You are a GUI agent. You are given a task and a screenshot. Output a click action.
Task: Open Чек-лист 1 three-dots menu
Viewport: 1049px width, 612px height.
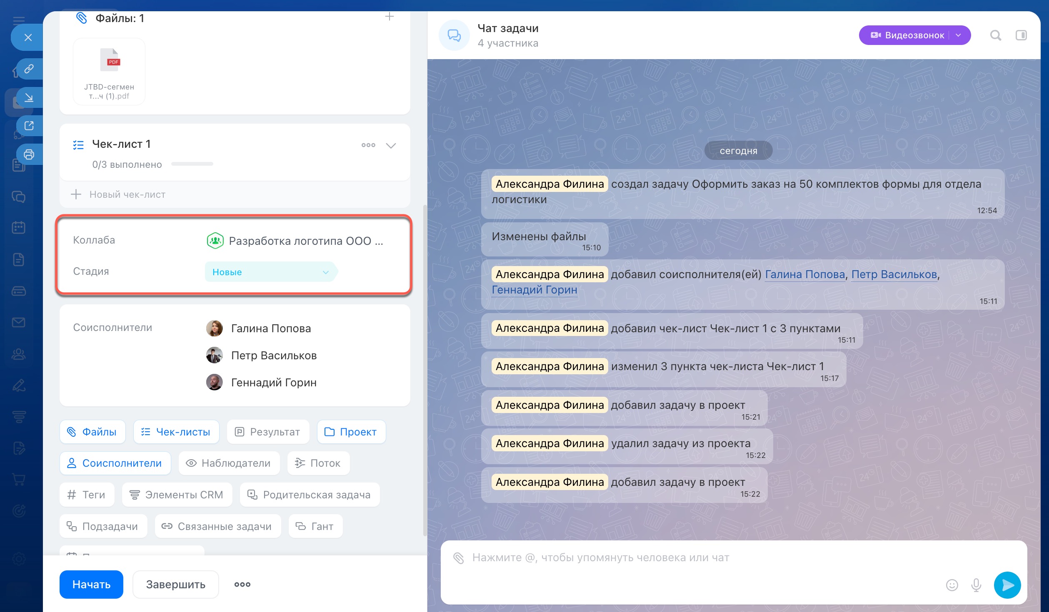pos(368,145)
